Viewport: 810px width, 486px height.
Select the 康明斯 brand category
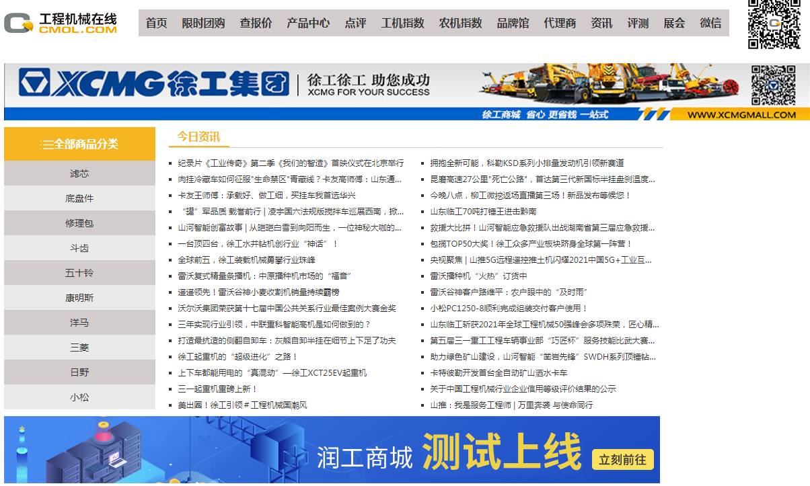point(79,298)
